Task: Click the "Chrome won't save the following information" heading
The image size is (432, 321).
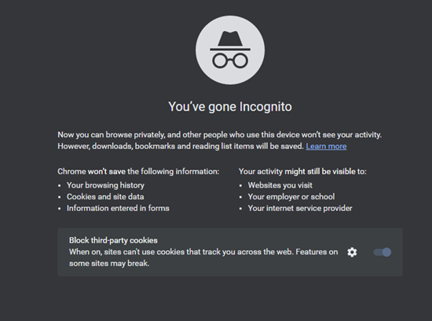Action: point(138,172)
